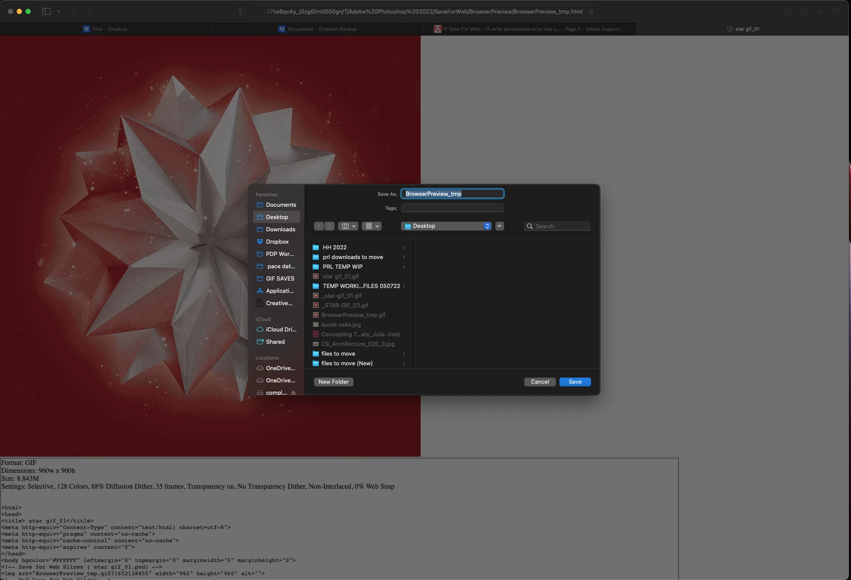Open Dropbox in the dialog sidebar
This screenshot has width=851, height=580.
click(x=277, y=241)
